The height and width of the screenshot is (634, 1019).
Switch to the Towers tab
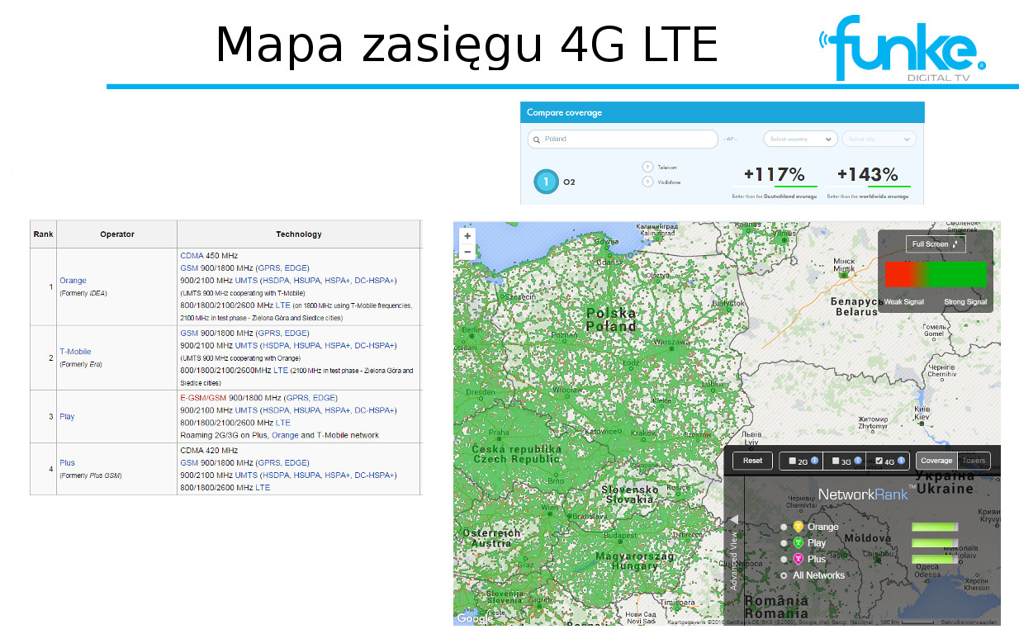(974, 461)
